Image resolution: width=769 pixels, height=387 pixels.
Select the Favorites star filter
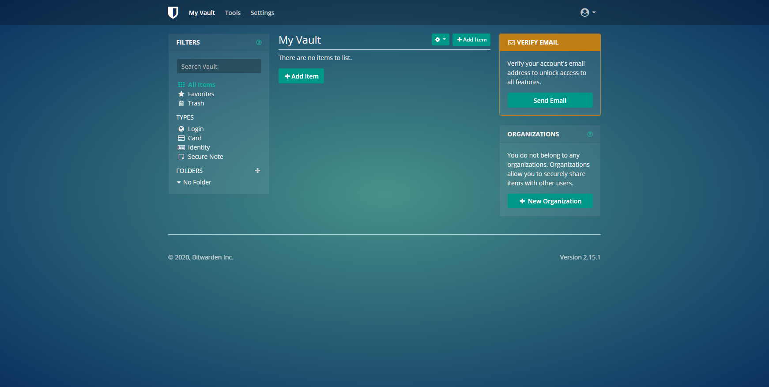(201, 94)
